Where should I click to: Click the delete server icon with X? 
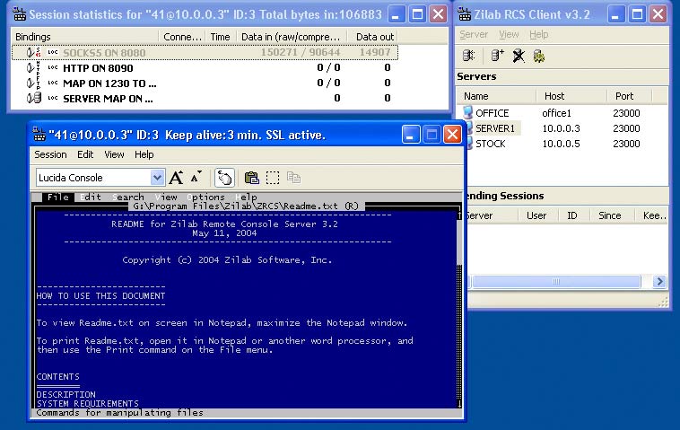coord(519,56)
